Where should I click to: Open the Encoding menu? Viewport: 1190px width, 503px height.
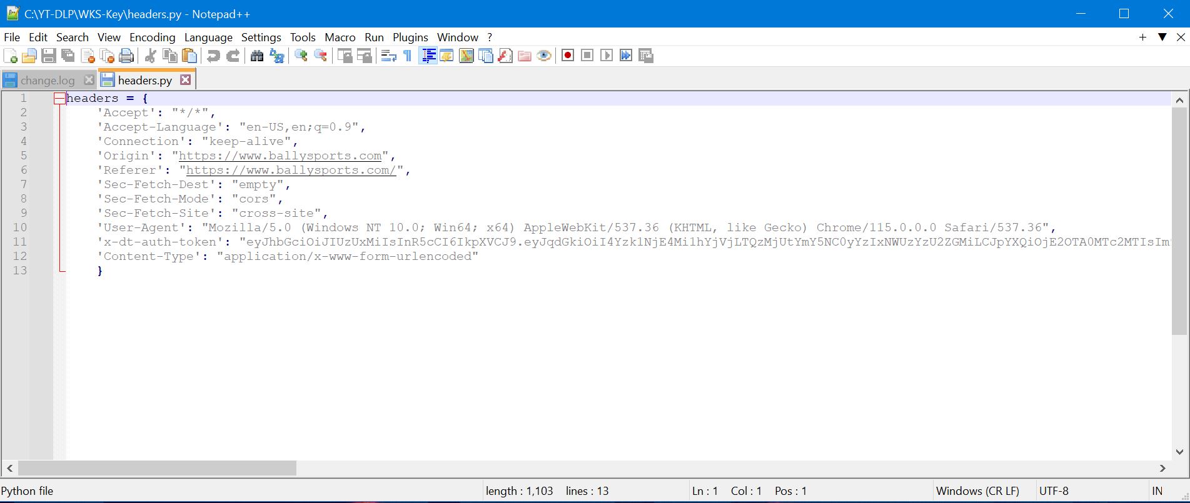pos(153,37)
